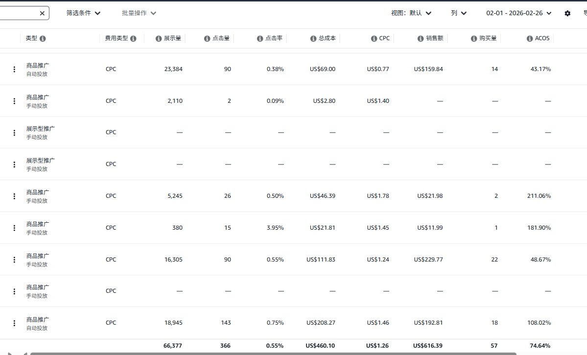The width and height of the screenshot is (587, 355).
Task: Open the date range picker ending 2026-02-26
Action: [x=518, y=13]
